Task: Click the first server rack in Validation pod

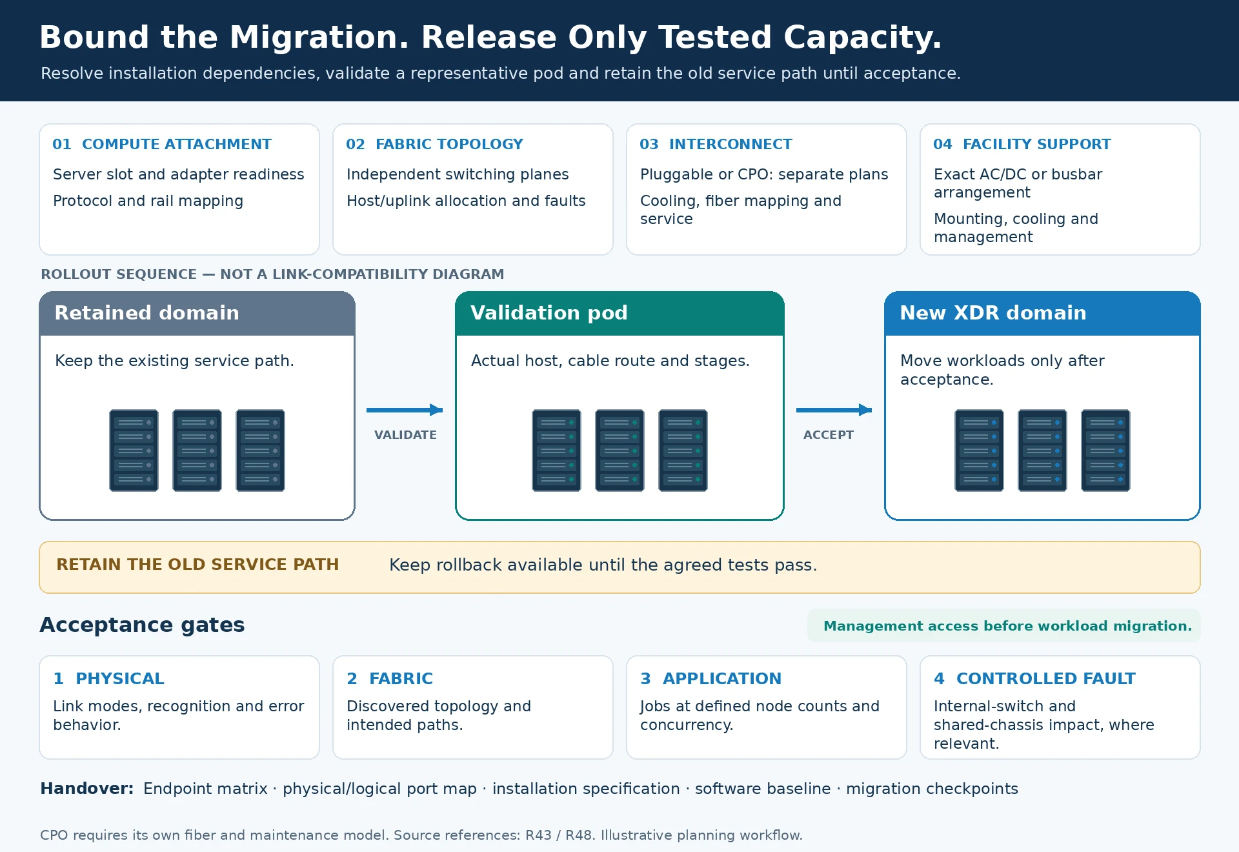Action: click(556, 451)
